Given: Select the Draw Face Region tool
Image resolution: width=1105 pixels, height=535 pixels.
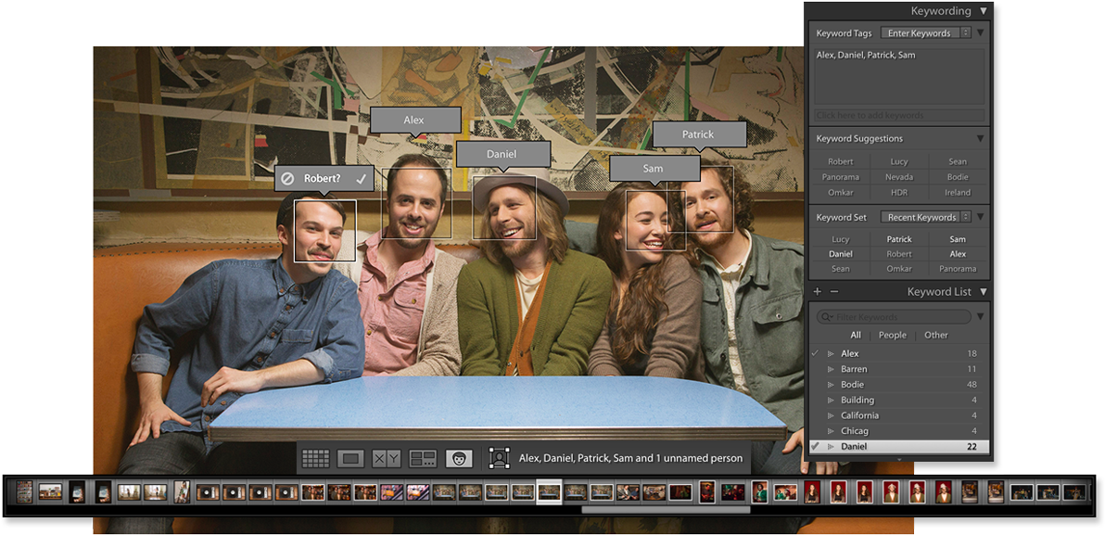Looking at the screenshot, I should click(x=500, y=458).
